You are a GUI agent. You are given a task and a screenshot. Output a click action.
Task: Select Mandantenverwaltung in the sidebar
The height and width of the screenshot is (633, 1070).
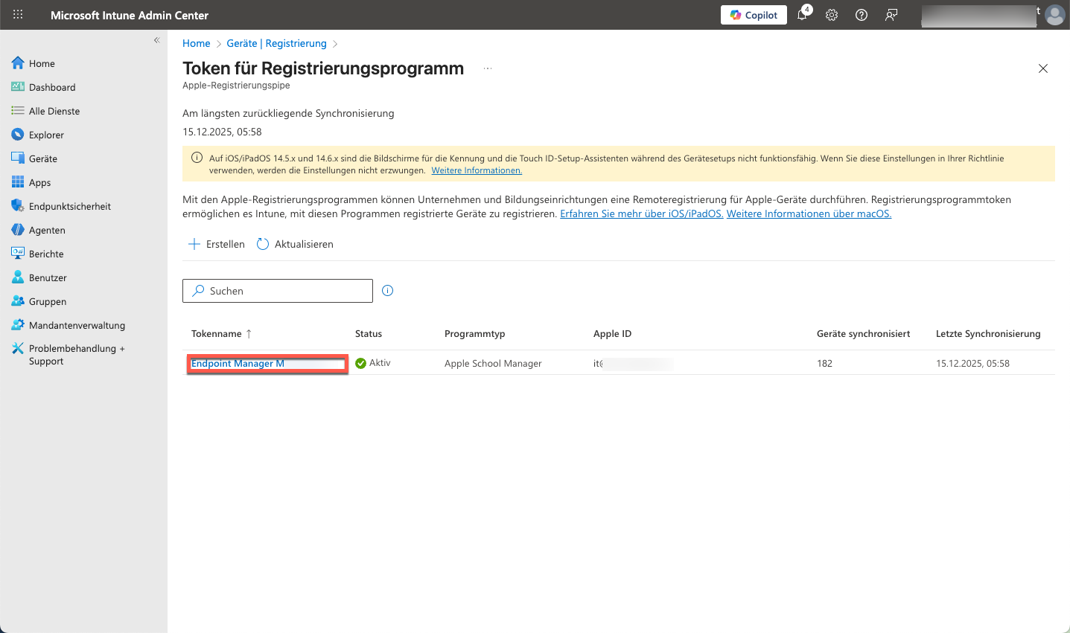(x=77, y=325)
